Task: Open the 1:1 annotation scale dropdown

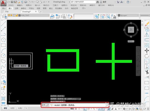Action: tap(120, 109)
